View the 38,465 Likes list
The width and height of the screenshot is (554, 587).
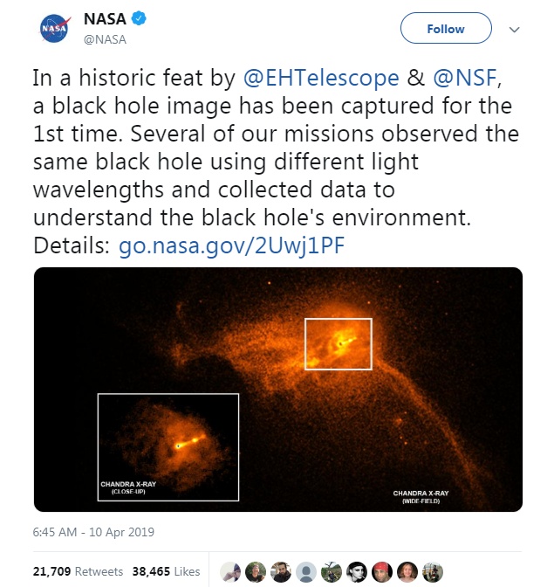point(166,571)
